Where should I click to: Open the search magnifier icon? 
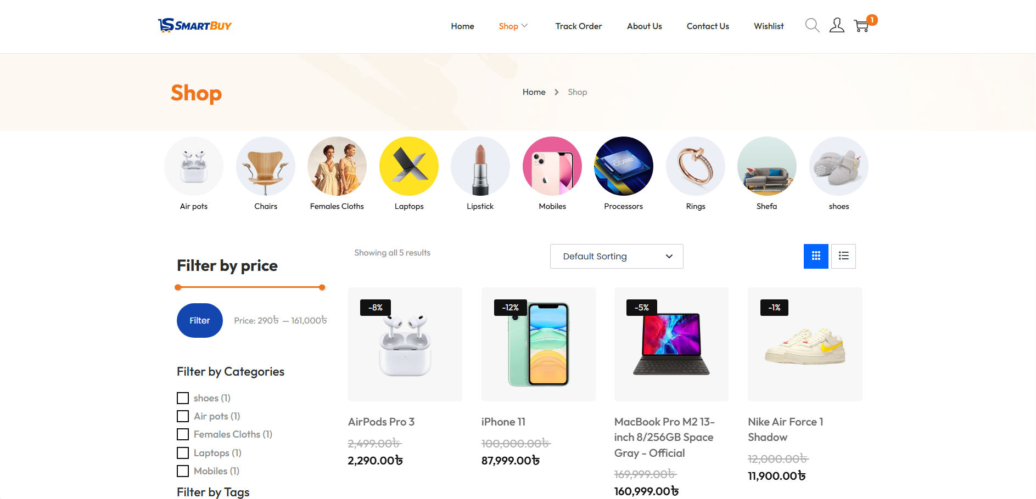tap(812, 25)
